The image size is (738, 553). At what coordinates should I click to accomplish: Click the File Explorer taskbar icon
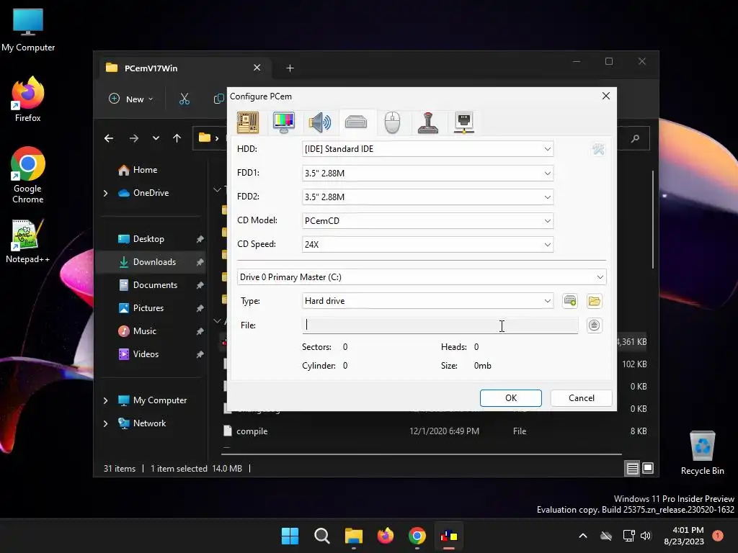click(353, 536)
